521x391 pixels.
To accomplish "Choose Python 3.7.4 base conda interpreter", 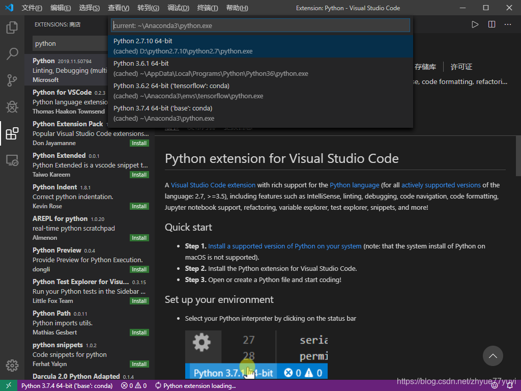I will point(260,113).
